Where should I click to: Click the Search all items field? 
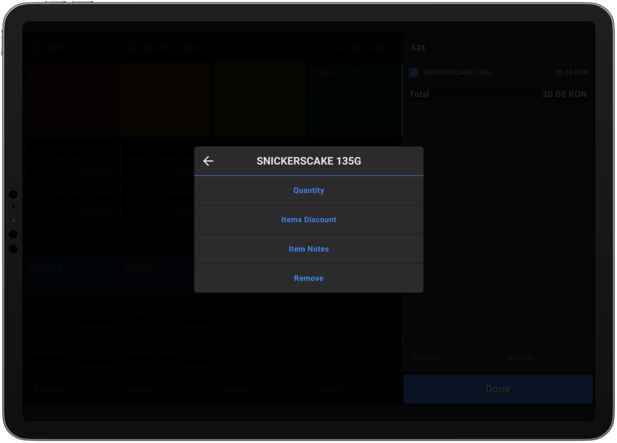172,48
